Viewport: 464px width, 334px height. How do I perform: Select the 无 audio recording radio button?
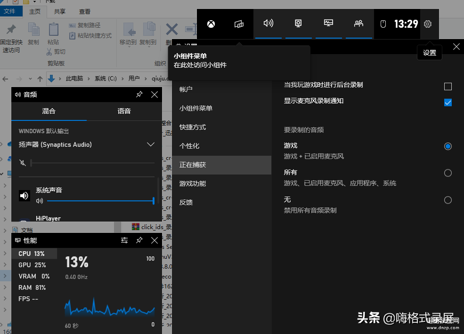(x=448, y=200)
